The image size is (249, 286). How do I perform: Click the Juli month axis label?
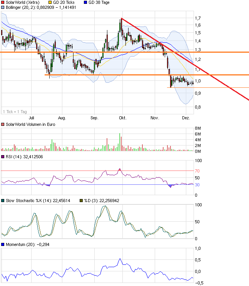coord(32,118)
